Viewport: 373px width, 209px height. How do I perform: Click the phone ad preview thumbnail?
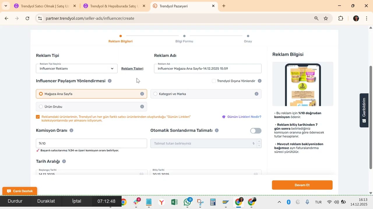tap(303, 84)
